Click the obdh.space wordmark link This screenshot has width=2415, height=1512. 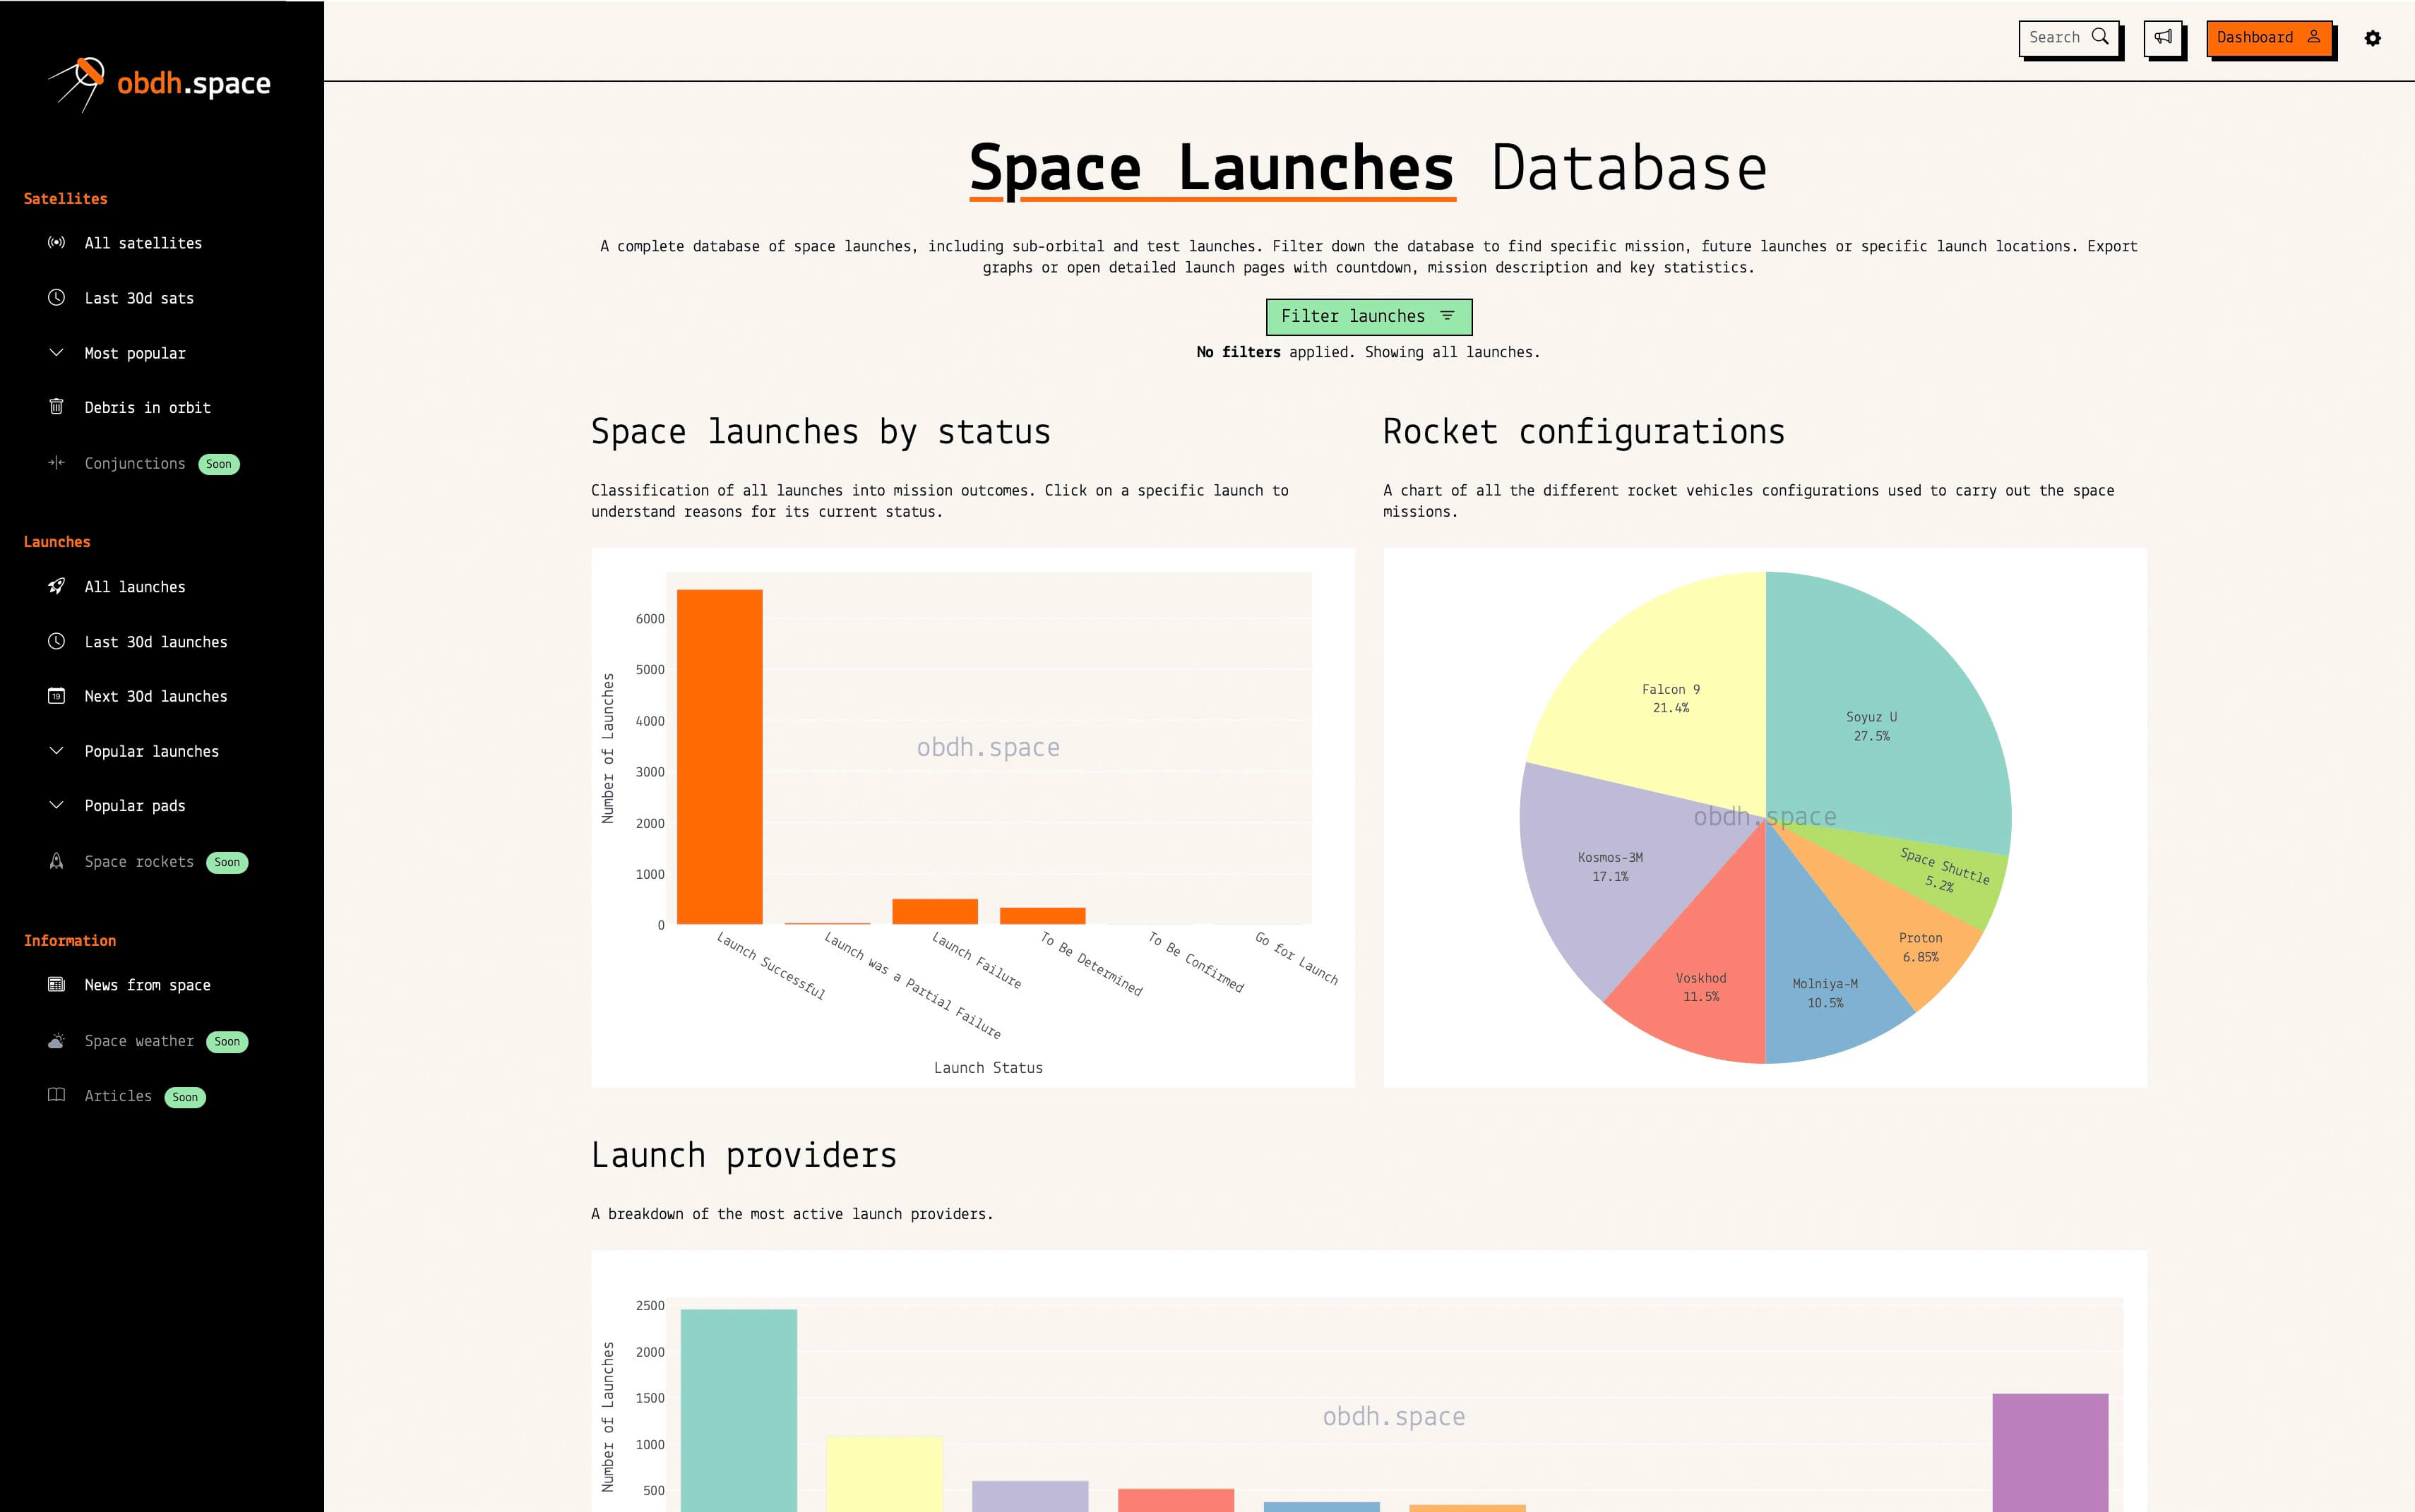194,83
